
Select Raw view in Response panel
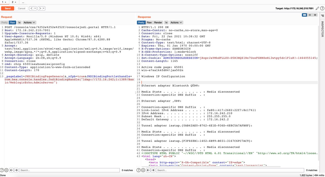pyautogui.click(x=149, y=23)
